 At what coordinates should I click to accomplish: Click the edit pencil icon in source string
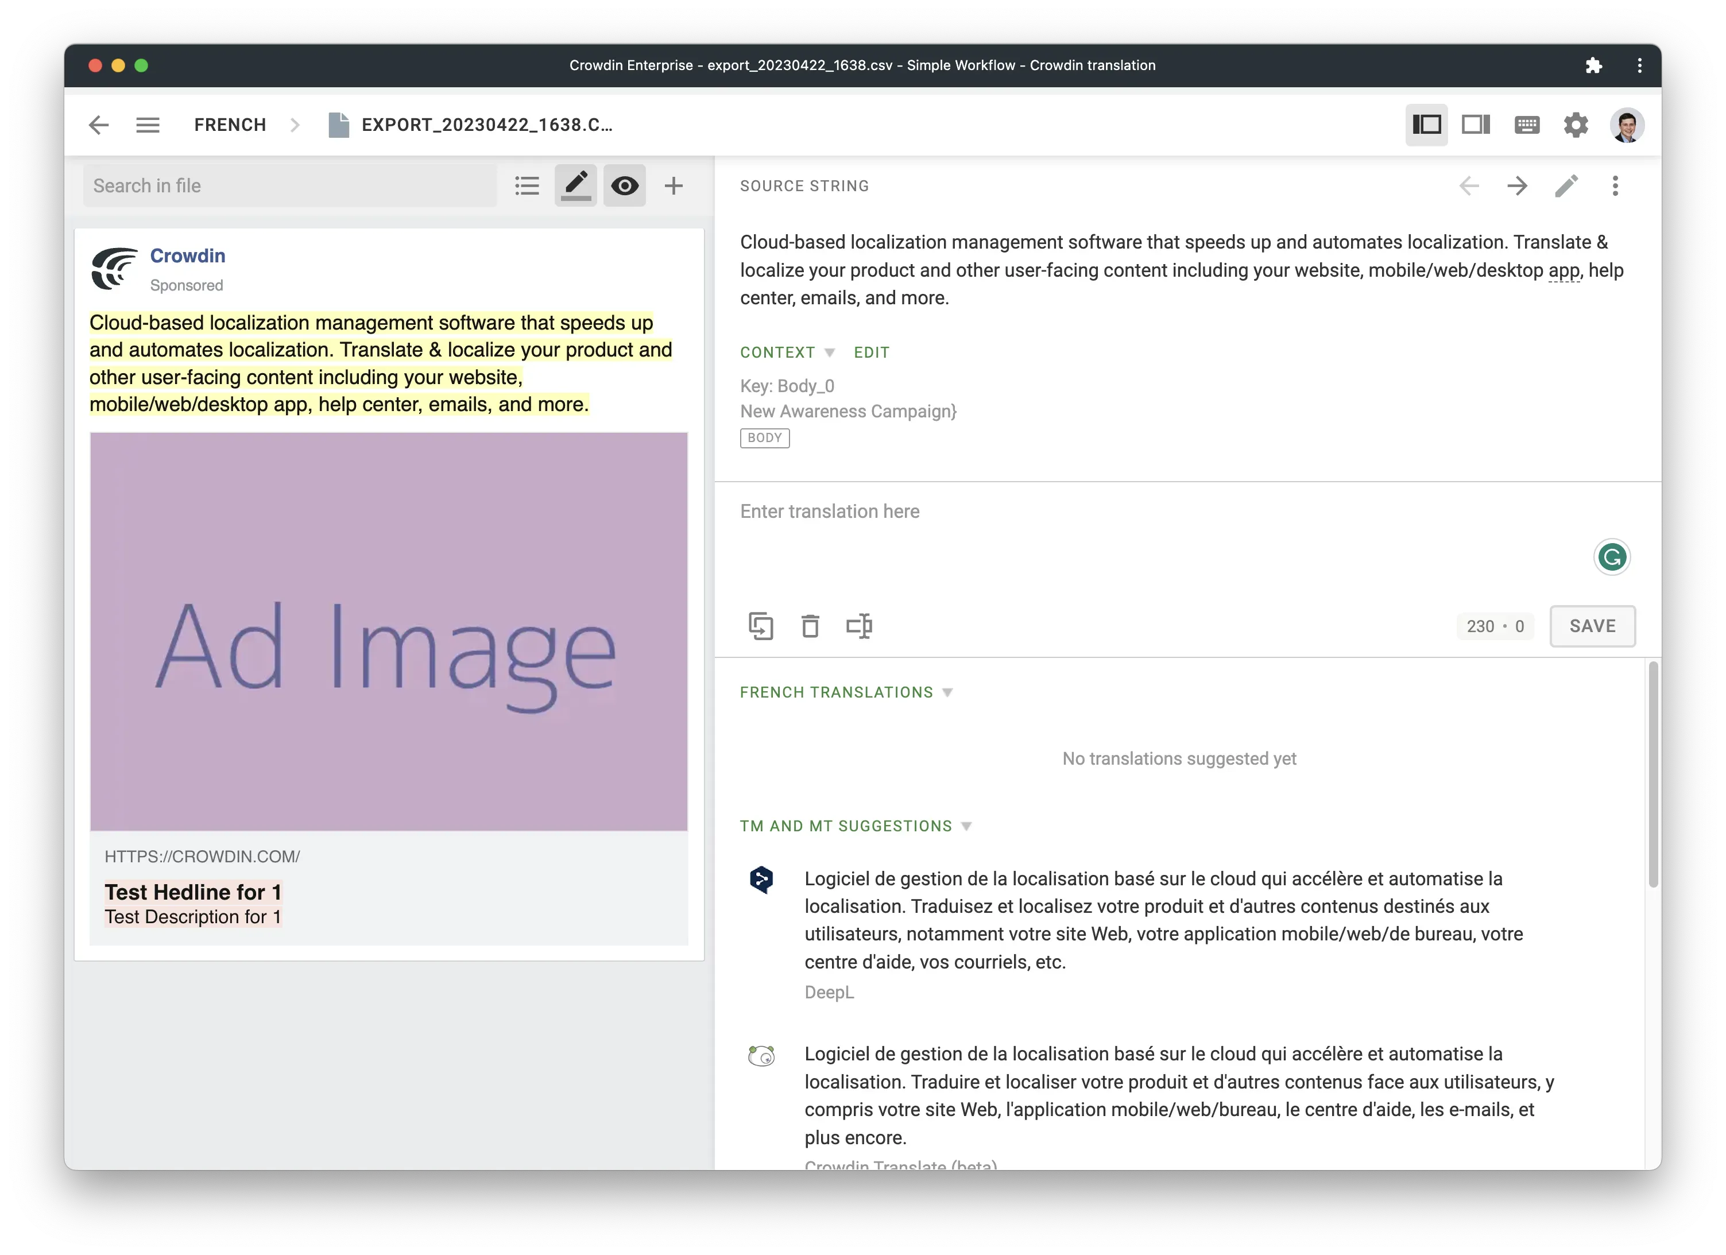[x=1565, y=186]
